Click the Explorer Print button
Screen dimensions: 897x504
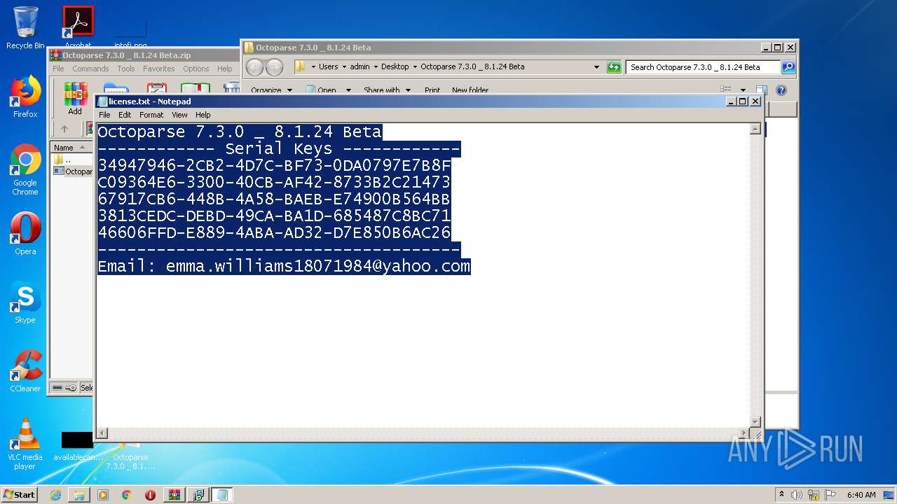432,90
